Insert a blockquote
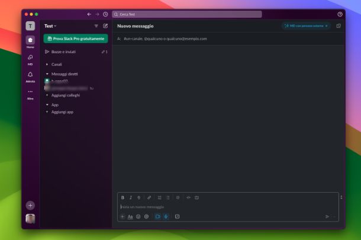361x240 pixels. coord(178,197)
